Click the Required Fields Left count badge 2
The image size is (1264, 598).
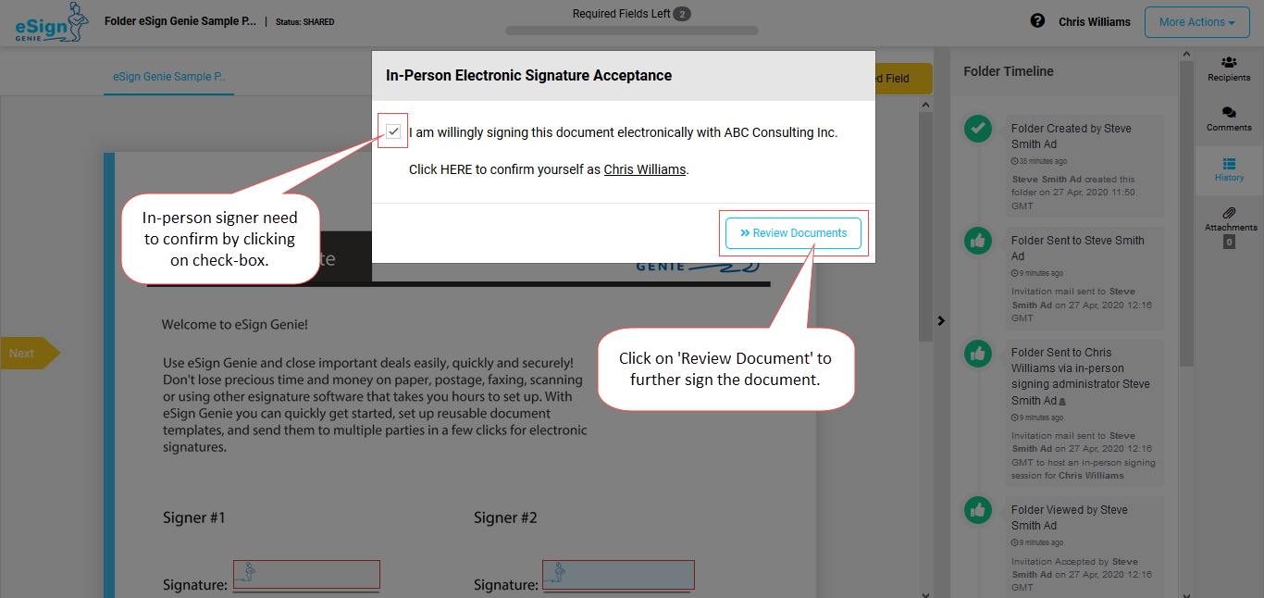pos(681,14)
